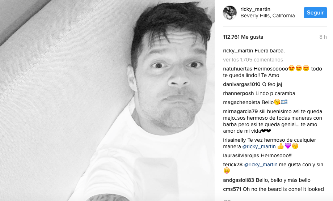Open ricky_martin profile avatar thumbnail
This screenshot has width=333, height=201.
229,13
